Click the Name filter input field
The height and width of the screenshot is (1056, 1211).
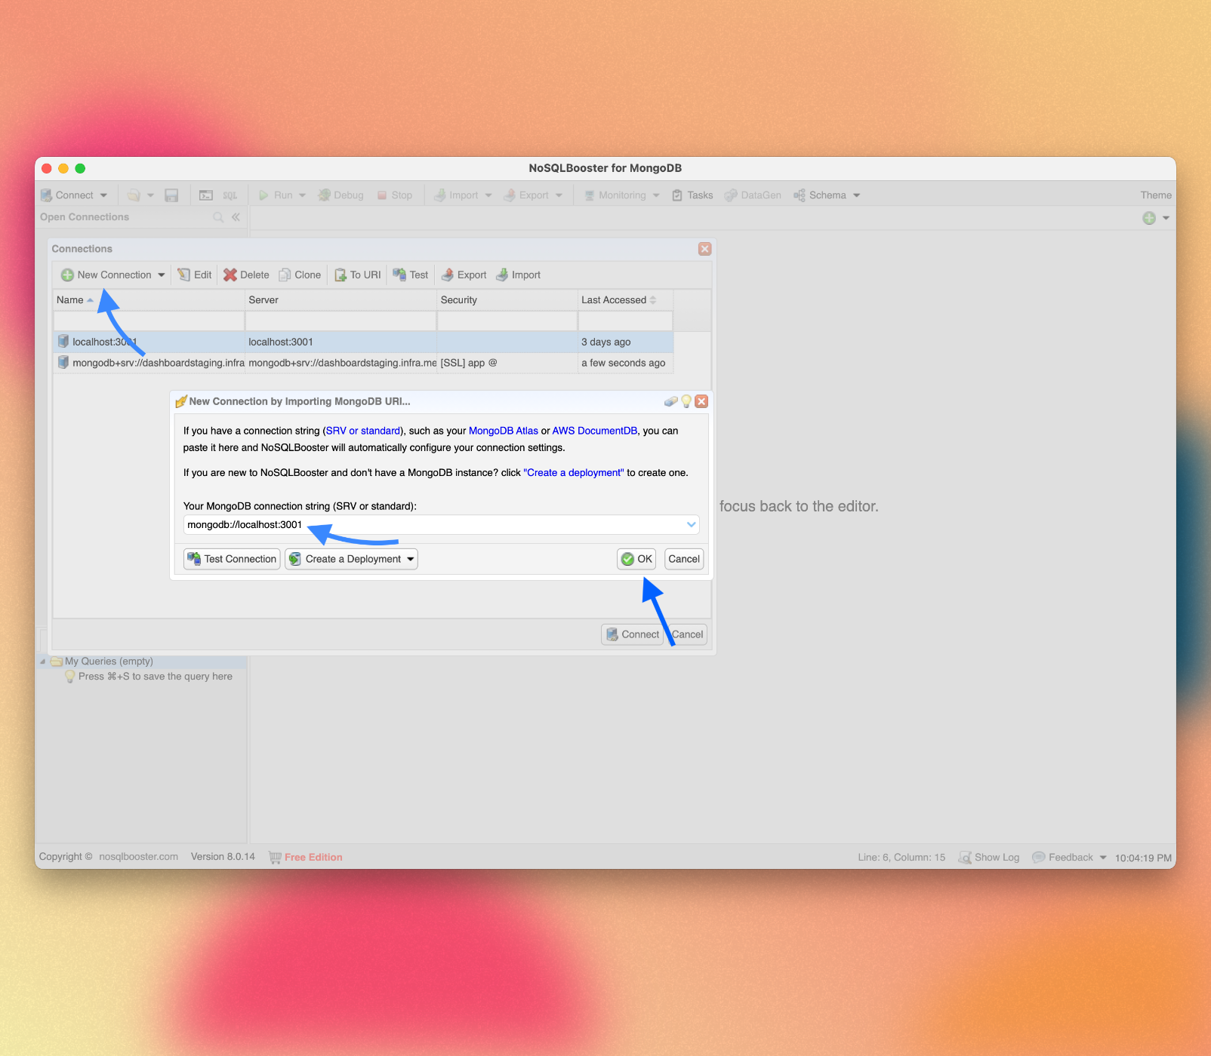[149, 321]
